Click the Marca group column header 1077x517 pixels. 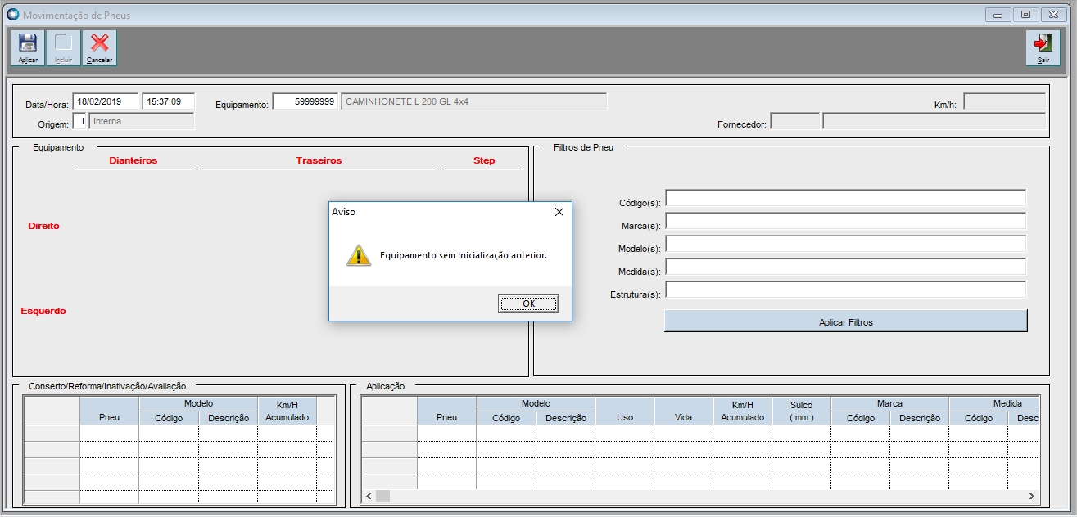tap(889, 403)
